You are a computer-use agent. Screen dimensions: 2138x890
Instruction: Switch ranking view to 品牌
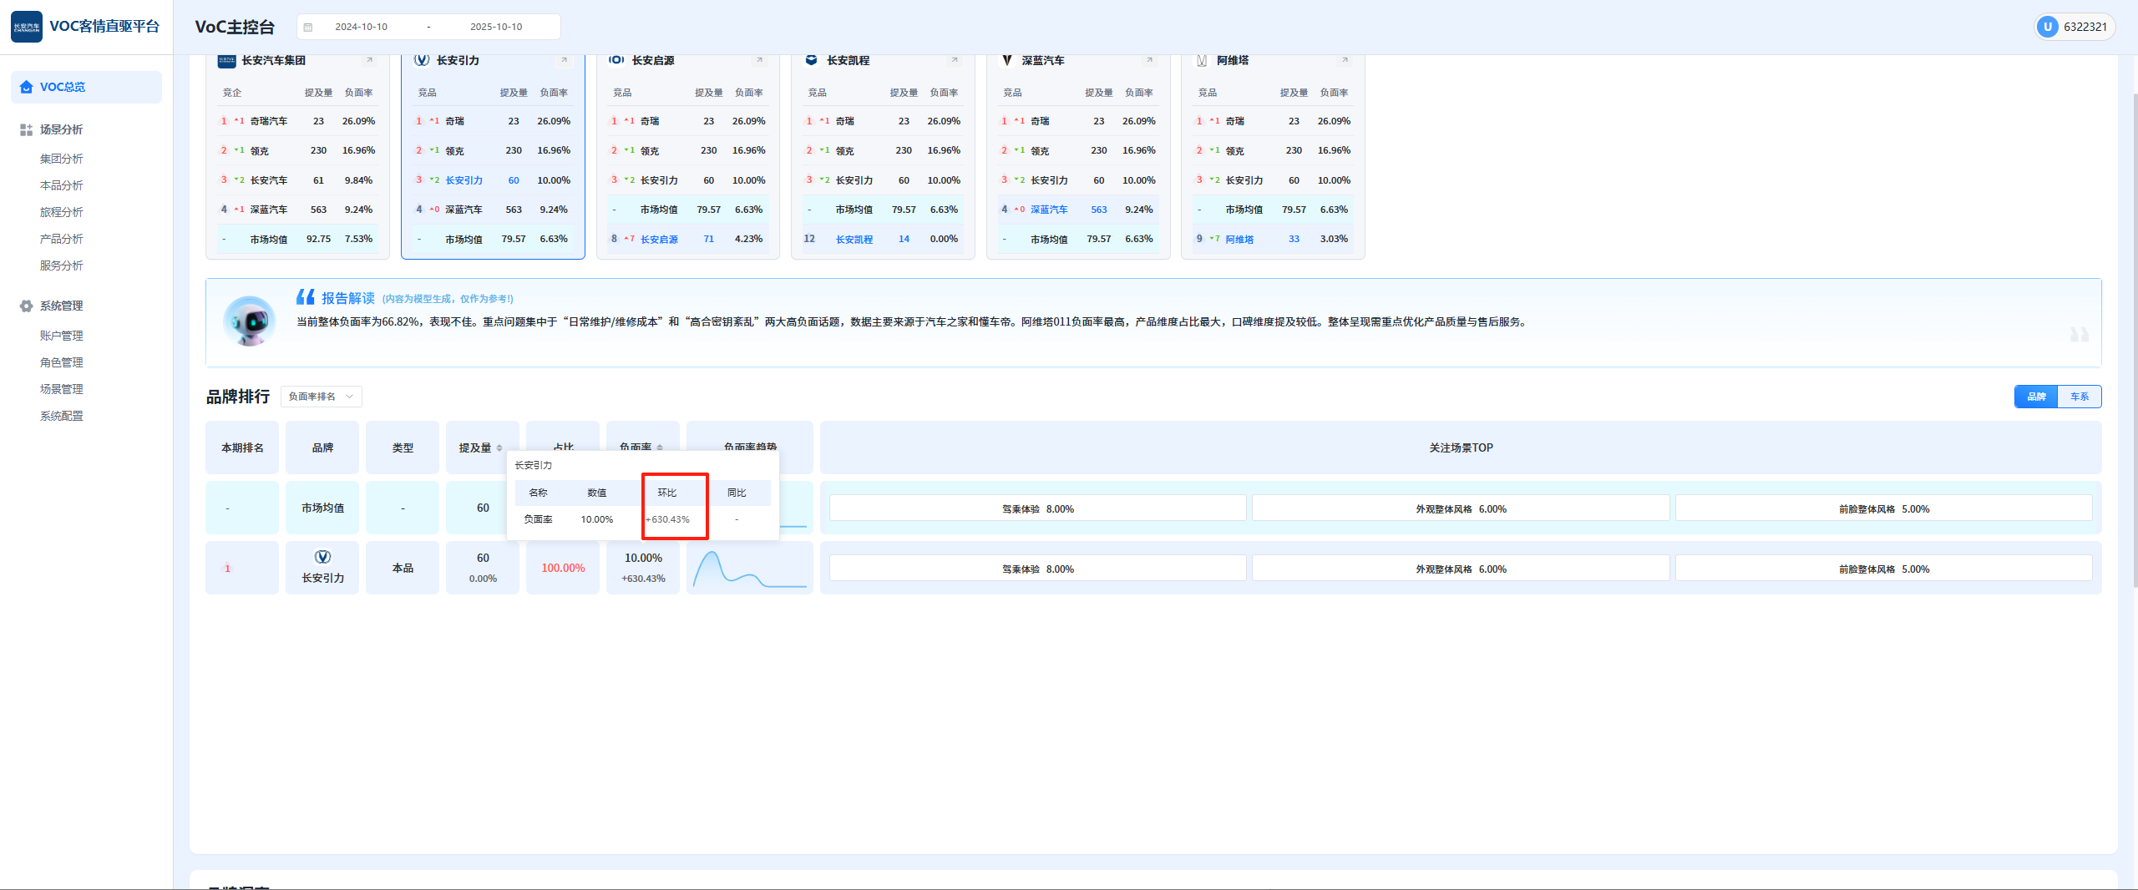[x=2036, y=397]
